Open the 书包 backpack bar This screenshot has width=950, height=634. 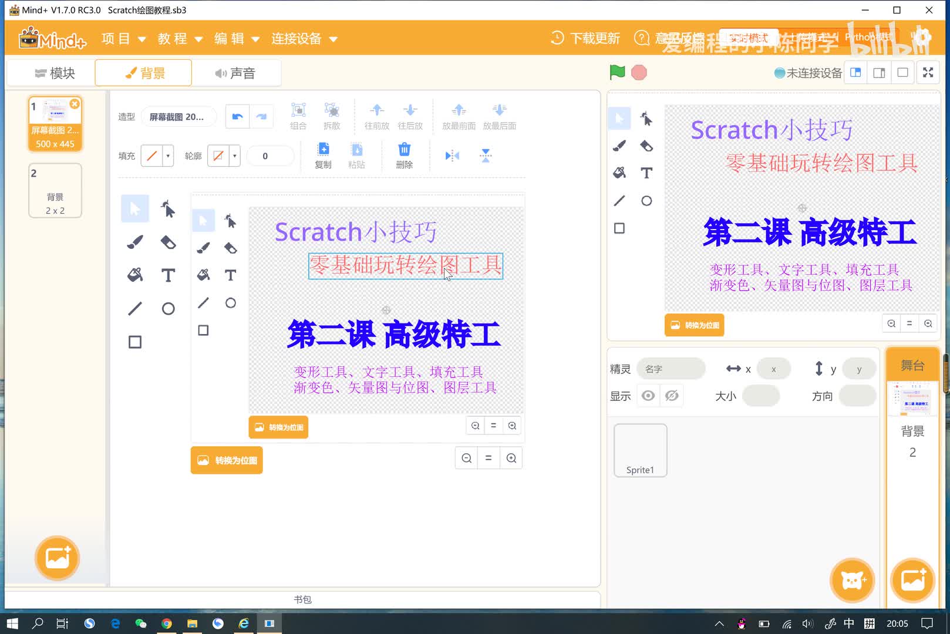[x=302, y=599]
